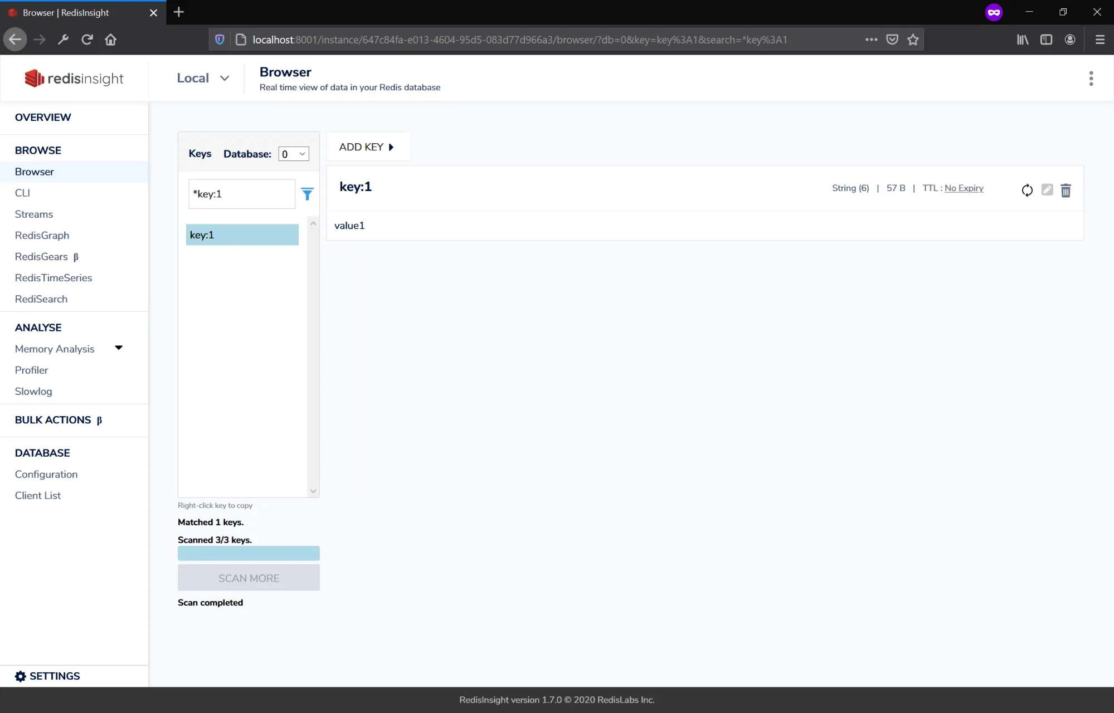The image size is (1114, 713).
Task: Click the RedisInsight logo
Action: click(x=74, y=79)
